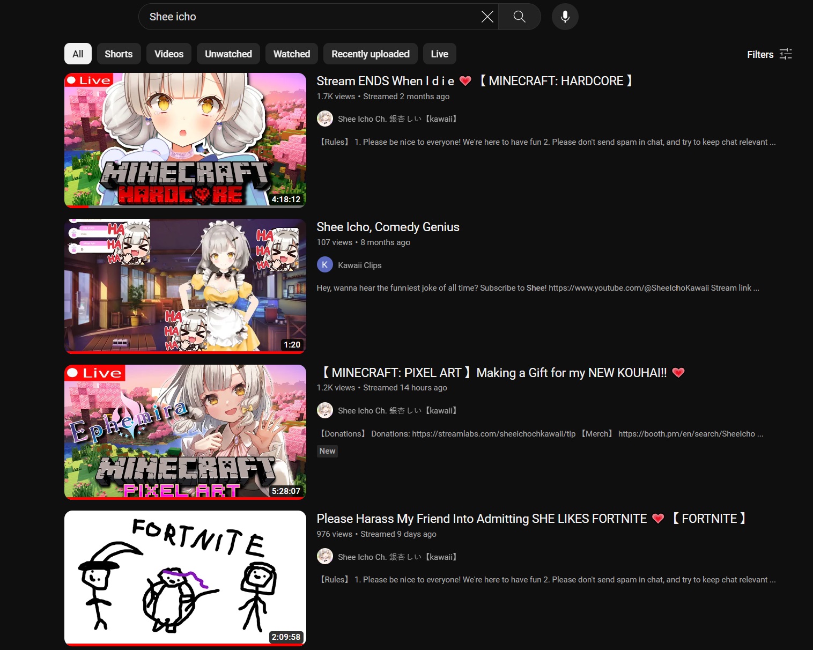Click the Rules description under Hardcore stream
Image resolution: width=813 pixels, height=650 pixels.
[546, 142]
